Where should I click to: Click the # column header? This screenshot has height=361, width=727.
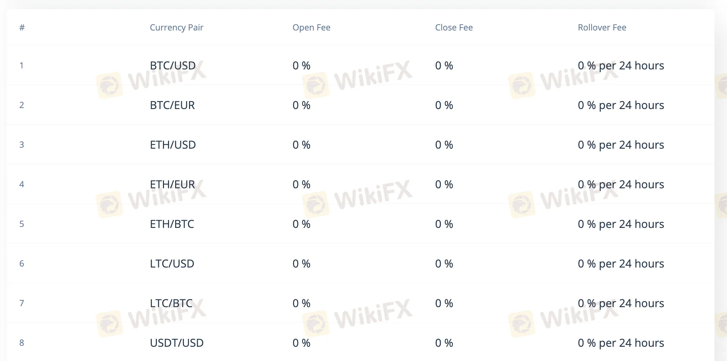pyautogui.click(x=22, y=27)
